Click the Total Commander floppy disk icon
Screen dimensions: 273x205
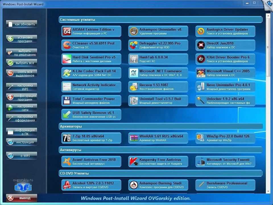pyautogui.click(x=67, y=101)
